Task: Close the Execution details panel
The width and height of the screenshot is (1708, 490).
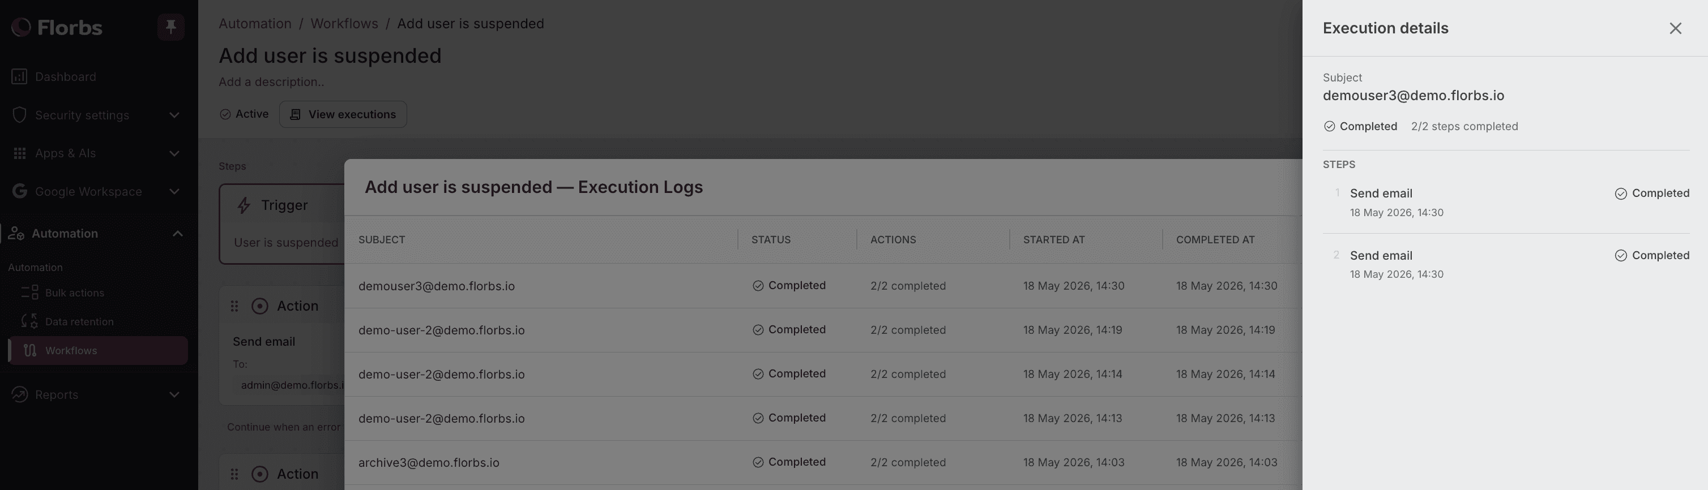Action: point(1676,28)
